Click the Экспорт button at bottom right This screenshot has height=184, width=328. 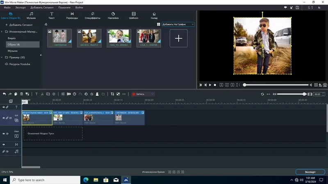[310, 172]
